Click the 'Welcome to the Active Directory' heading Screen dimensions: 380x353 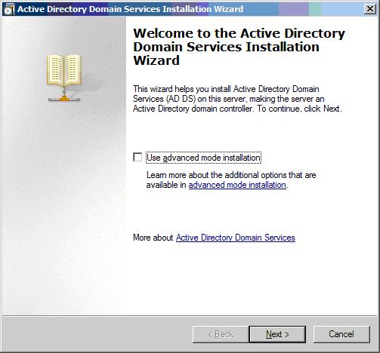(239, 47)
